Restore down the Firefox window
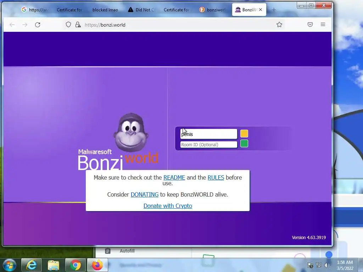The width and height of the screenshot is (363, 272). pyautogui.click(x=311, y=6)
